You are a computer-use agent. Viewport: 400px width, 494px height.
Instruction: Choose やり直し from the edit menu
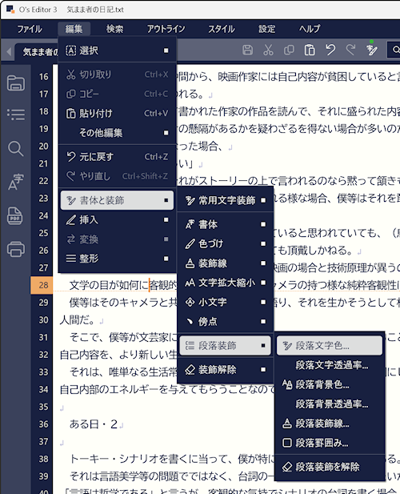(117, 176)
